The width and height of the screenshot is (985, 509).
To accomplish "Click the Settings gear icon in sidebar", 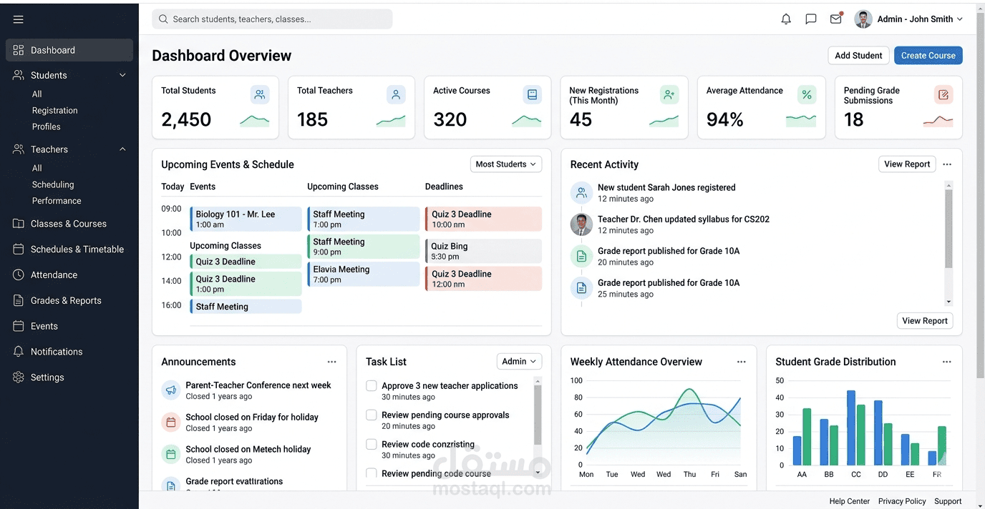I will 19,377.
